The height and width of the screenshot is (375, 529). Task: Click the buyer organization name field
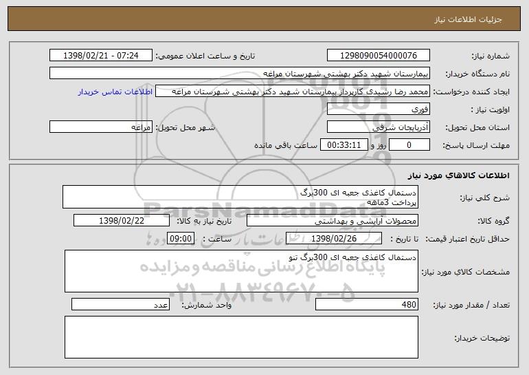240,74
